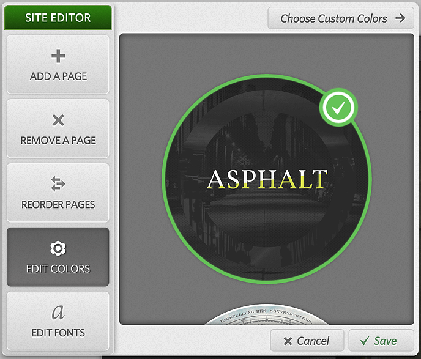Screen dimensions: 421x359
Task: Click the right arrow beside Choose Custom Colors
Action: [400, 18]
